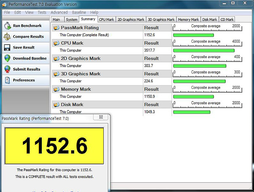The image size is (254, 192).
Task: Open the Baseline menu
Action: (x=79, y=12)
